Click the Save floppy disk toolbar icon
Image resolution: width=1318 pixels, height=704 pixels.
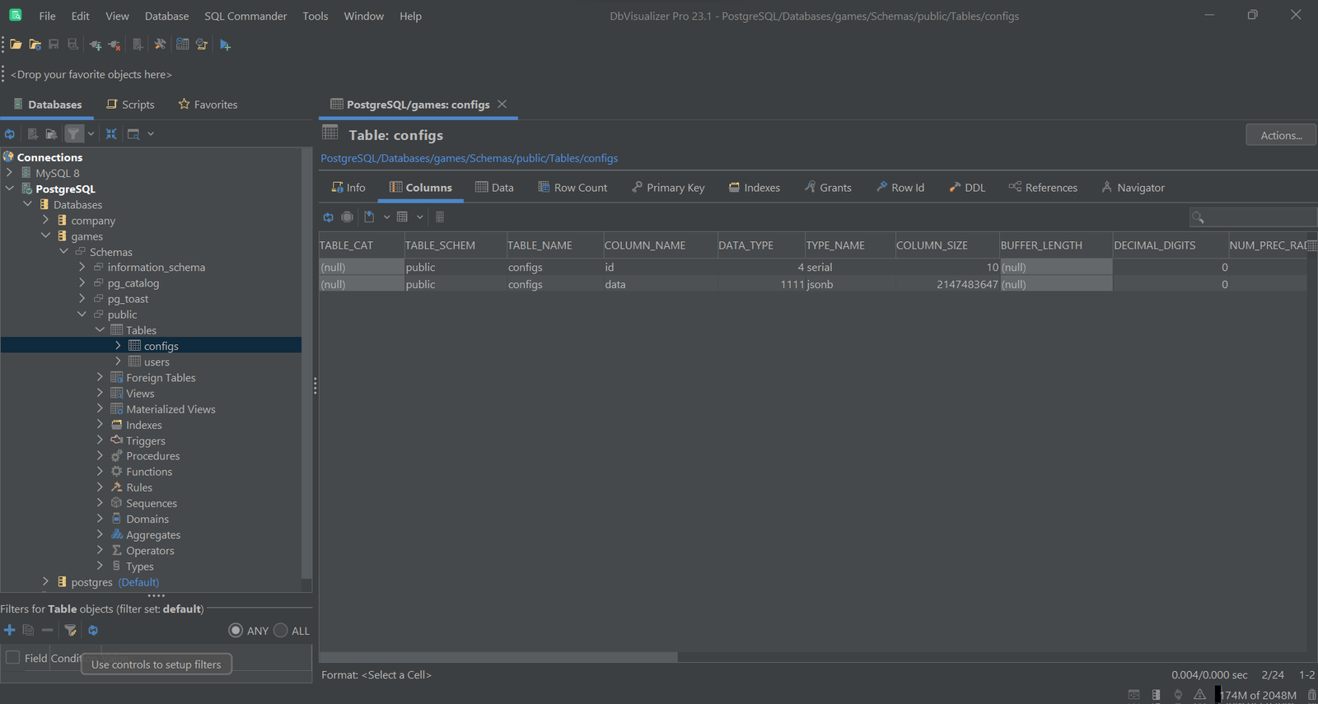click(54, 44)
